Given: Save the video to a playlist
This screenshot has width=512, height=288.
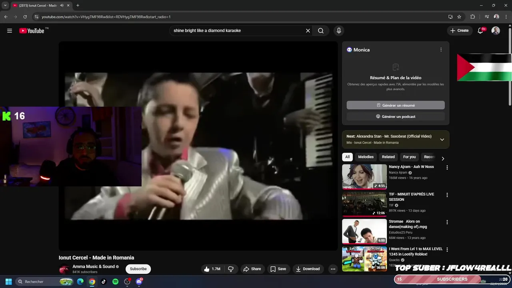Looking at the screenshot, I should click(278, 269).
